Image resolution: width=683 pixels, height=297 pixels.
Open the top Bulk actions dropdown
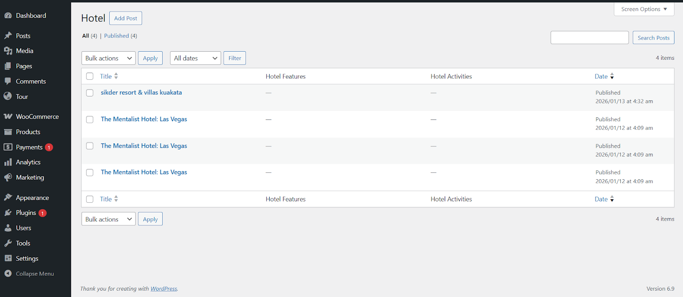[108, 58]
